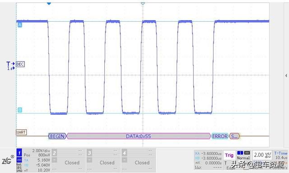
Task: Click the channel 1 DC coupling icon
Action: [19, 160]
